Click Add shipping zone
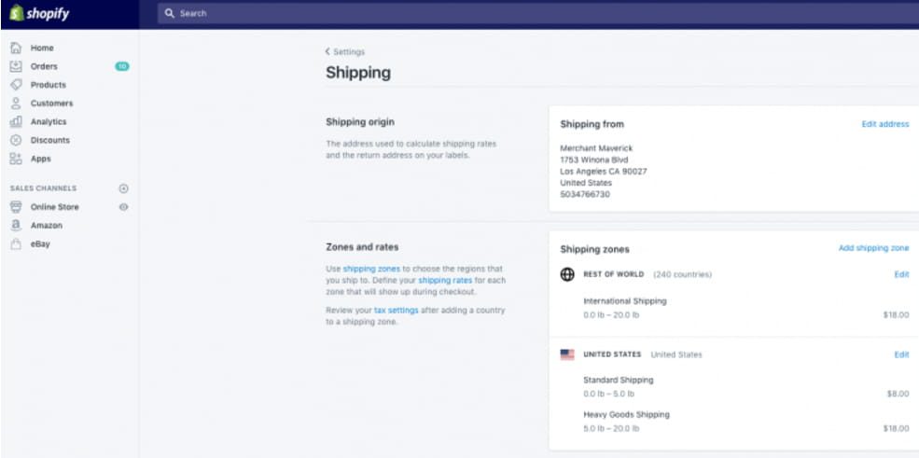 pos(873,249)
